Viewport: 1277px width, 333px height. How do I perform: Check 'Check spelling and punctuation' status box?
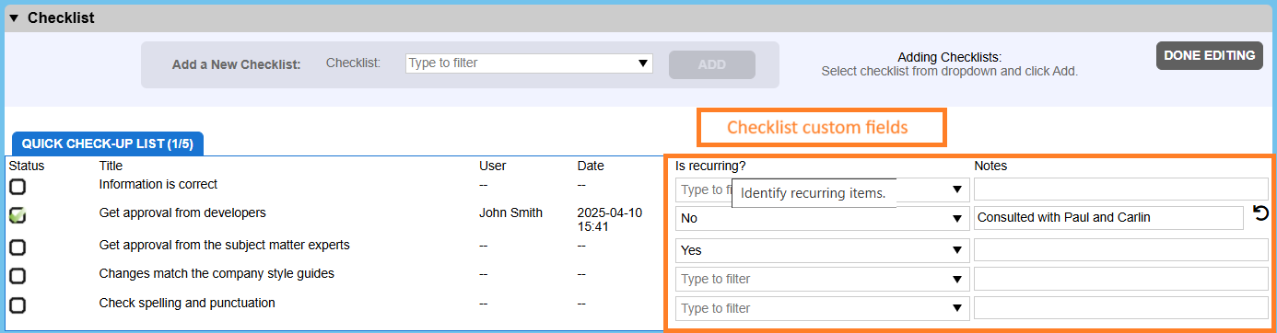18,305
